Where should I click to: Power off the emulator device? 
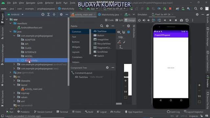tap(139, 20)
